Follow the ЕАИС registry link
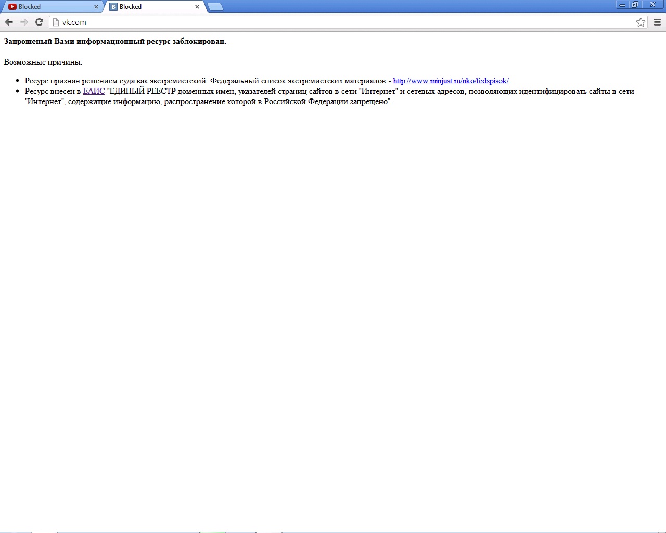This screenshot has width=666, height=533. 94,91
